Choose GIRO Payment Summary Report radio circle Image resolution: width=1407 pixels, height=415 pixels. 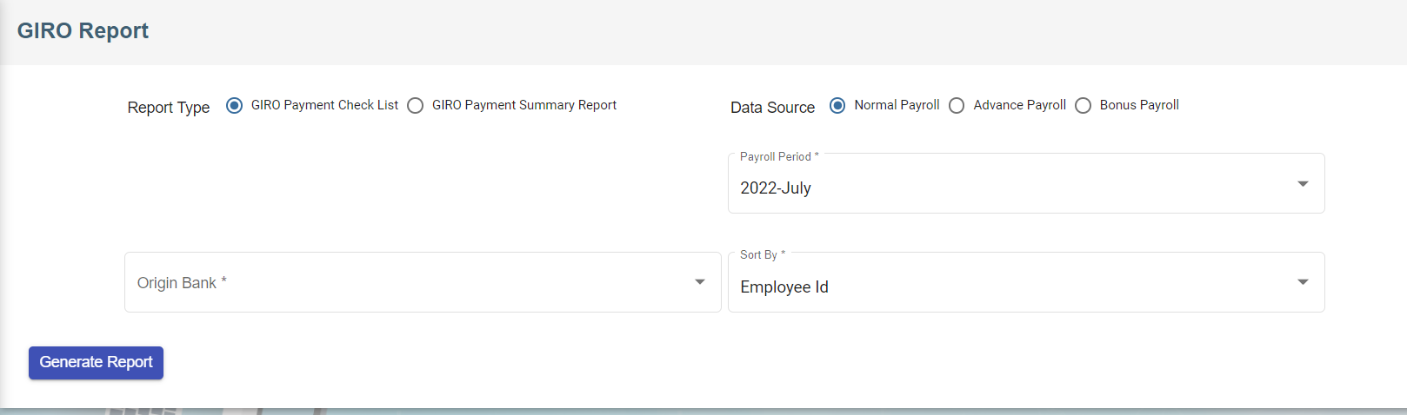416,105
